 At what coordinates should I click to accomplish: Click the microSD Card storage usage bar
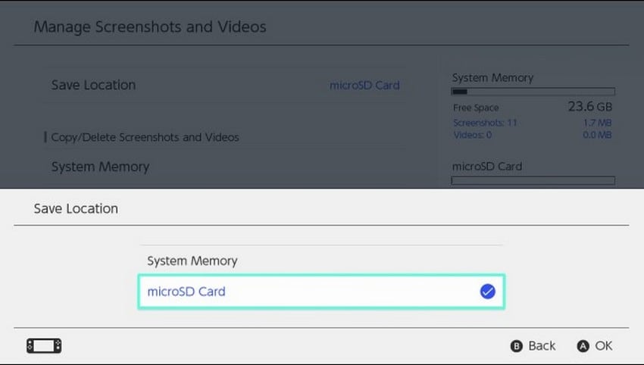click(533, 180)
